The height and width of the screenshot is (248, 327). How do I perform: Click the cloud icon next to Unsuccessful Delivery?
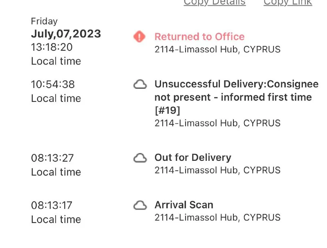click(140, 85)
